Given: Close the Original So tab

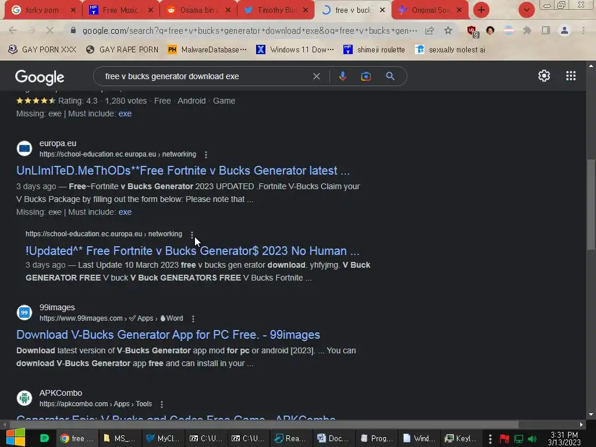Looking at the screenshot, I should pyautogui.click(x=459, y=10).
